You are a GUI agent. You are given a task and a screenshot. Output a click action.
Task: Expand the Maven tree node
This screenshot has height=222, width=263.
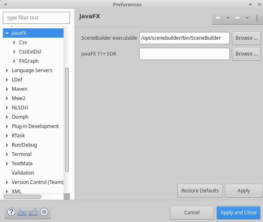(x=7, y=89)
